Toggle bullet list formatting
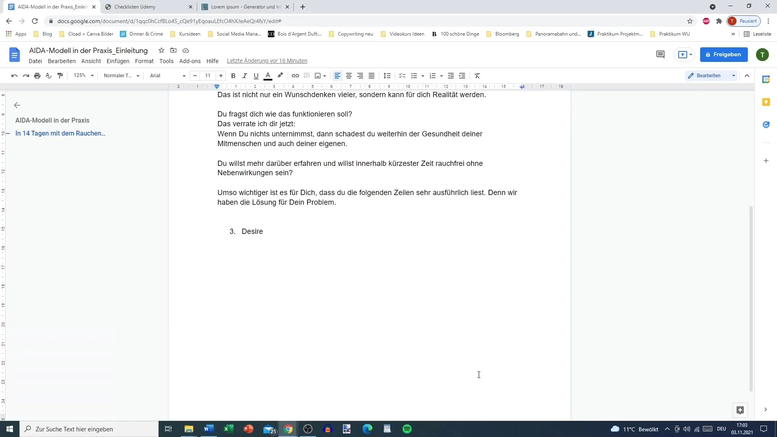 414,75
